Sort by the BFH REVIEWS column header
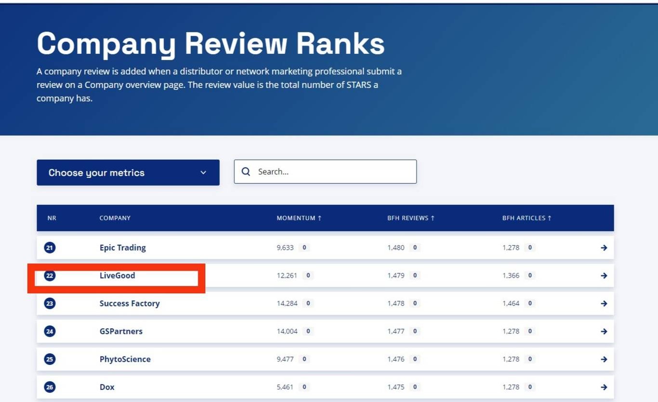 (411, 218)
